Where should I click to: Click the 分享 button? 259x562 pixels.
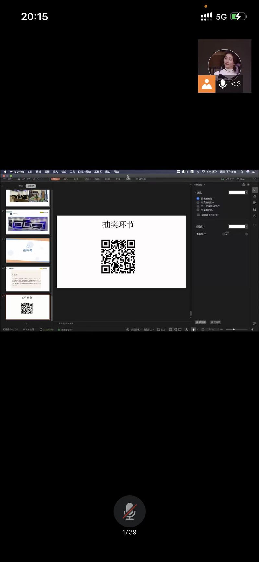pyautogui.click(x=241, y=179)
